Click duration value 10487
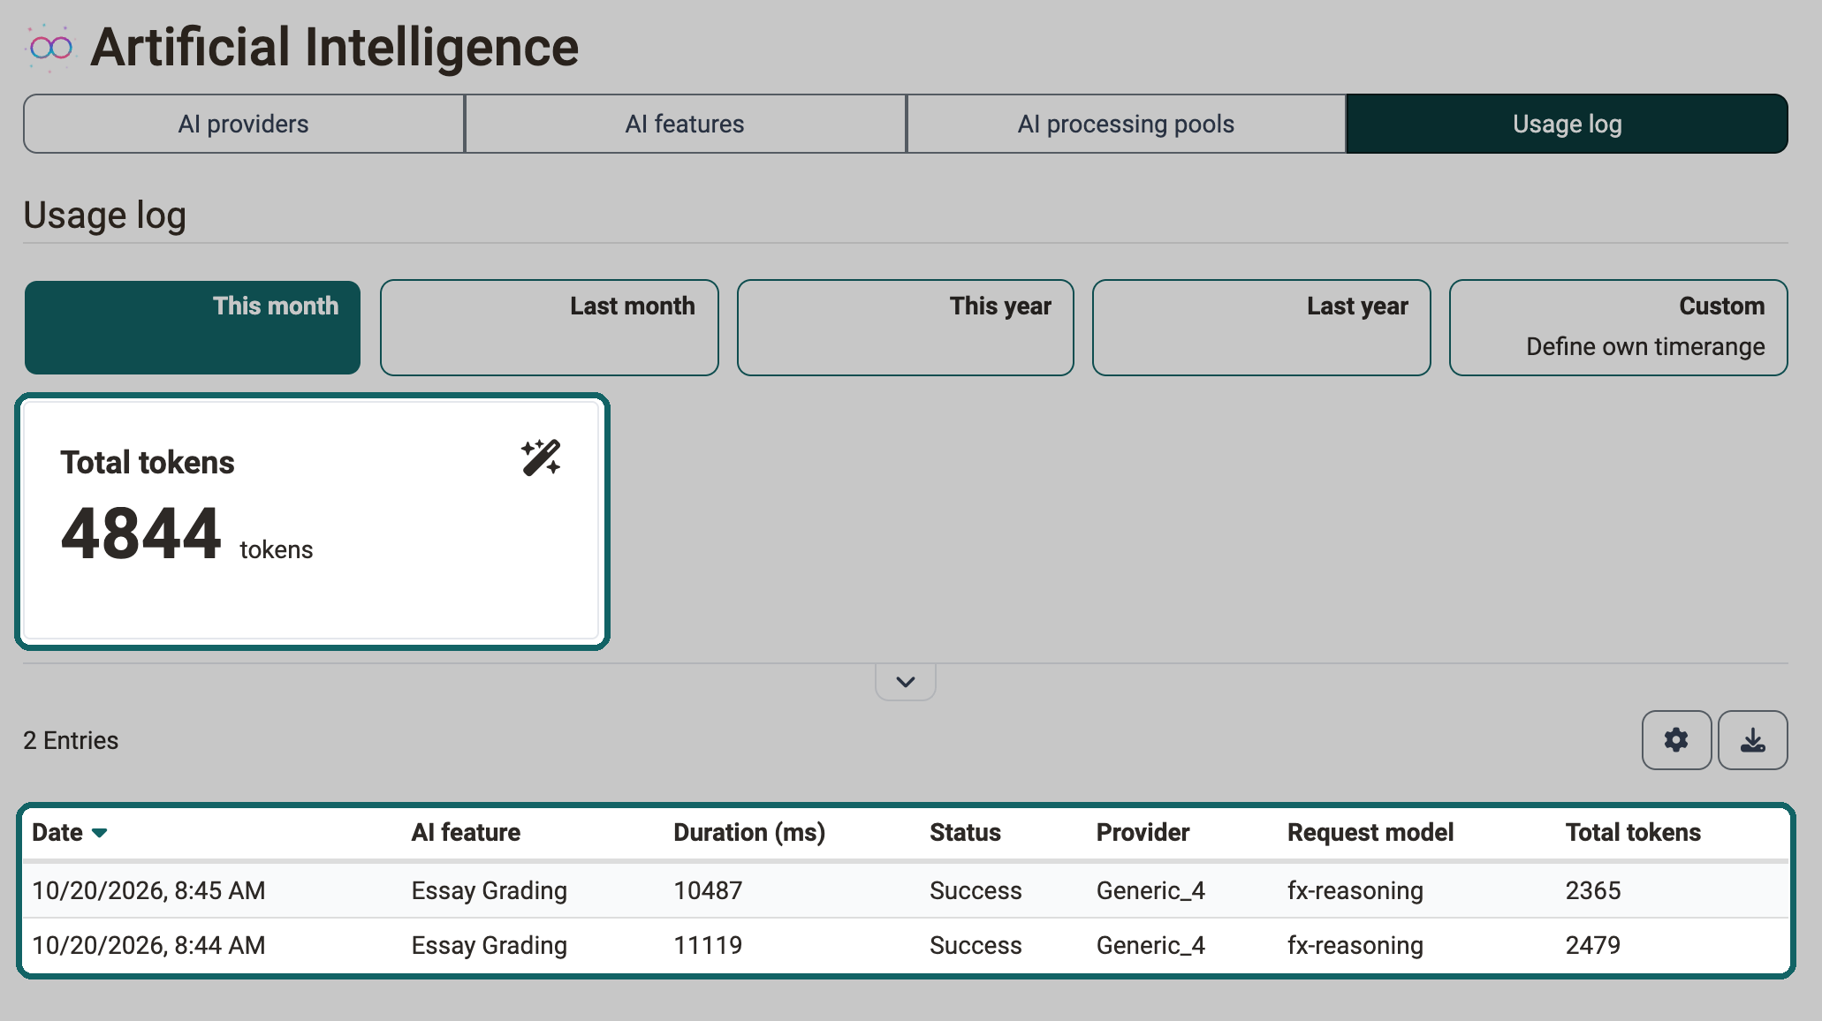 pyautogui.click(x=708, y=890)
